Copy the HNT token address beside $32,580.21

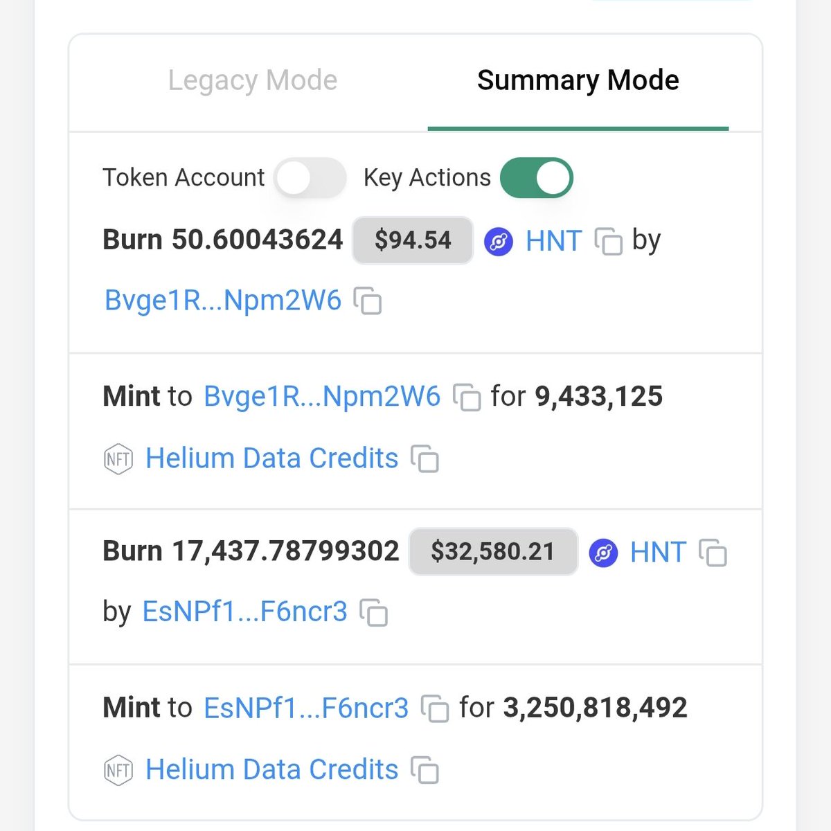[713, 553]
